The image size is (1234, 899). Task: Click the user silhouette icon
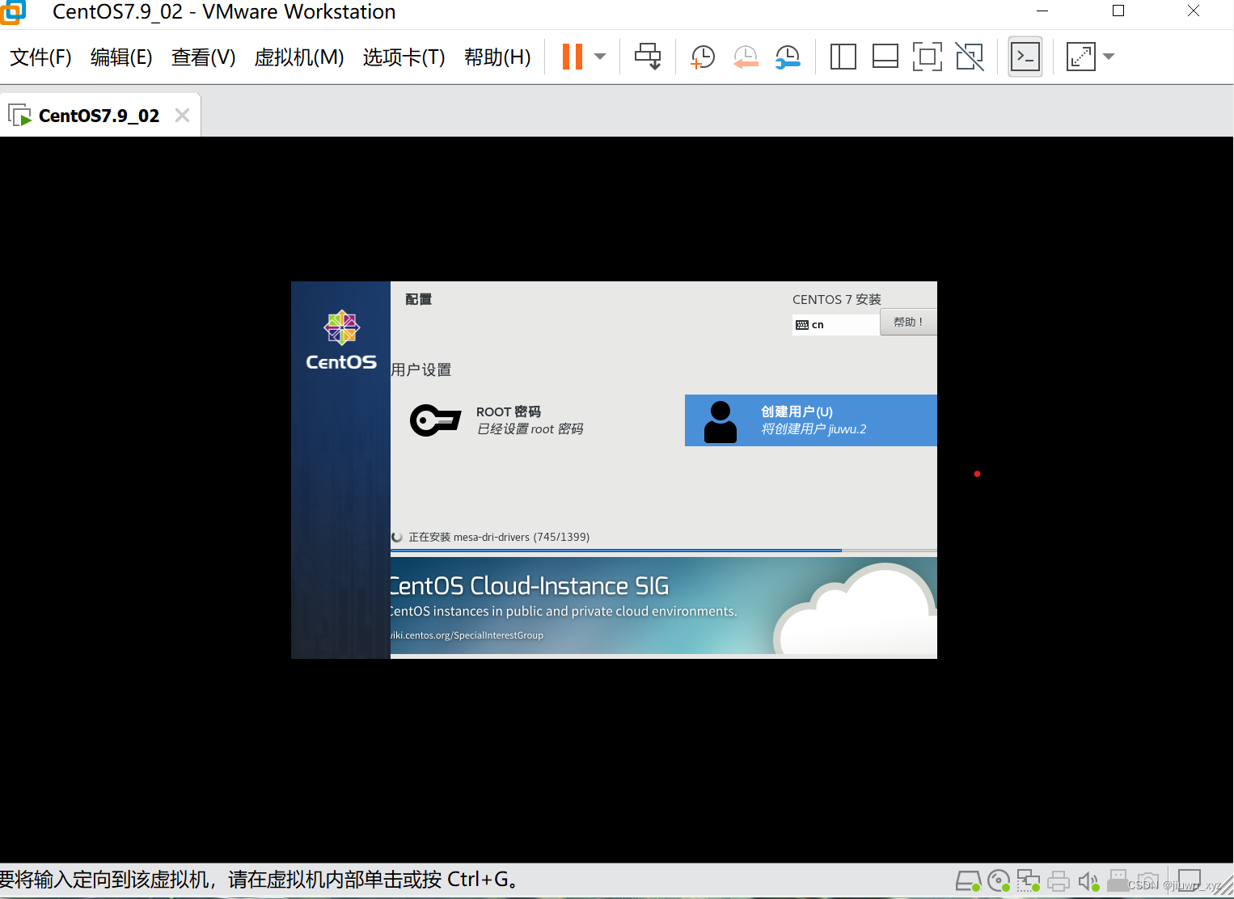click(721, 421)
